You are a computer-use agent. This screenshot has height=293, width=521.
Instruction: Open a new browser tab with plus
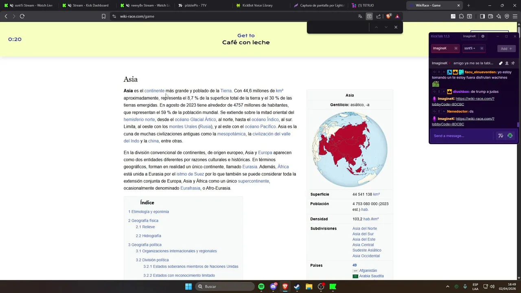pos(468,5)
